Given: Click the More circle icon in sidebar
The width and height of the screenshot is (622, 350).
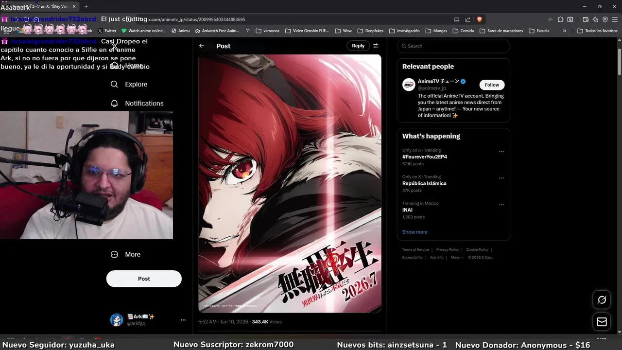Looking at the screenshot, I should (114, 254).
